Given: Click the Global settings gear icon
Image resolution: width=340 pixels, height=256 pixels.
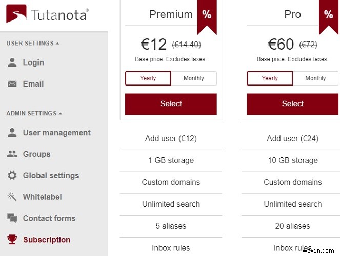Looking at the screenshot, I should [x=12, y=176].
